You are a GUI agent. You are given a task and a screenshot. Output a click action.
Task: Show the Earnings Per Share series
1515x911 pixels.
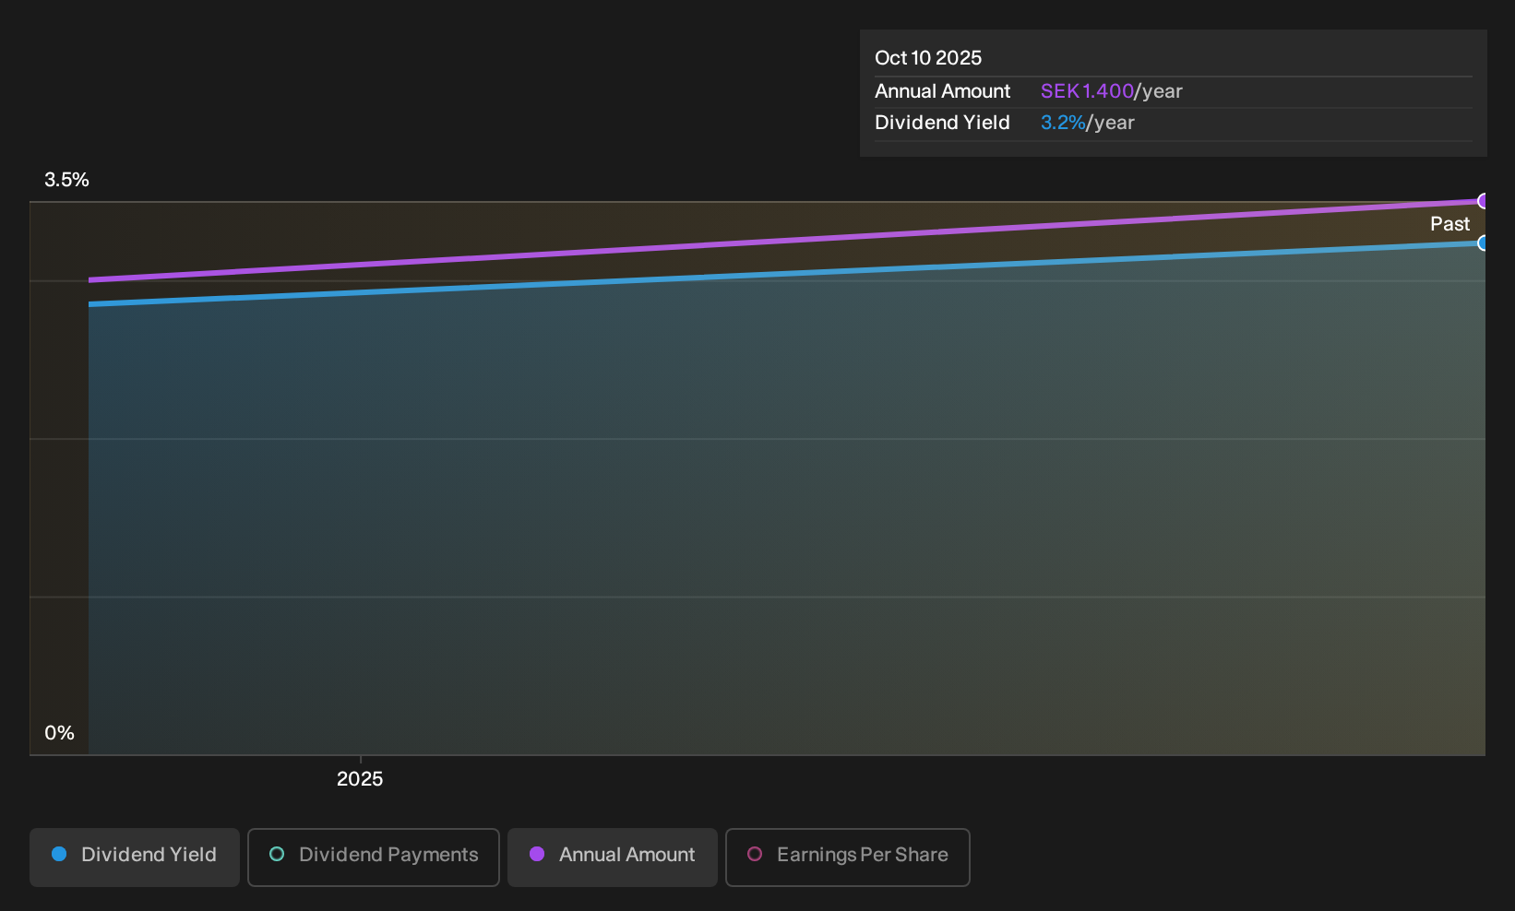(848, 857)
